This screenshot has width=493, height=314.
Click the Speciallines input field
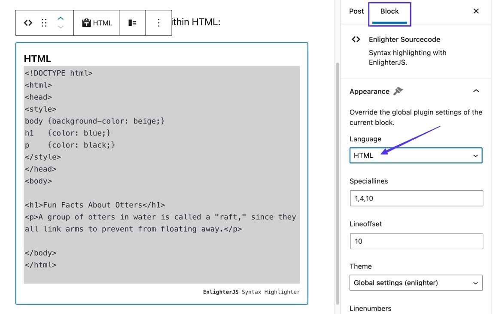(416, 198)
